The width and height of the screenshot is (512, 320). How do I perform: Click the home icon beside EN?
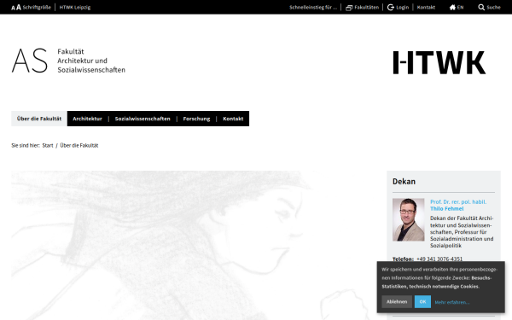(x=452, y=7)
